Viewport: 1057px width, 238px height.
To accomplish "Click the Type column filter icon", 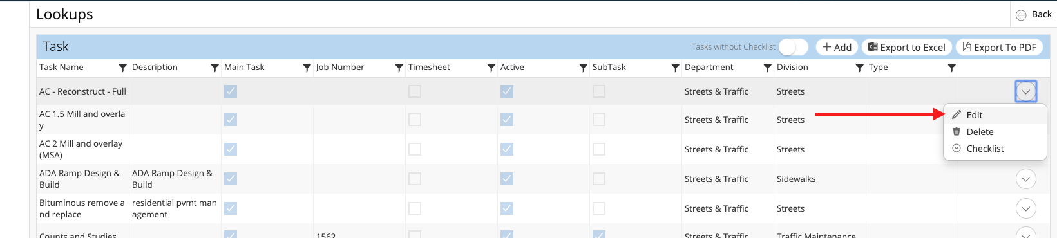I will (952, 68).
